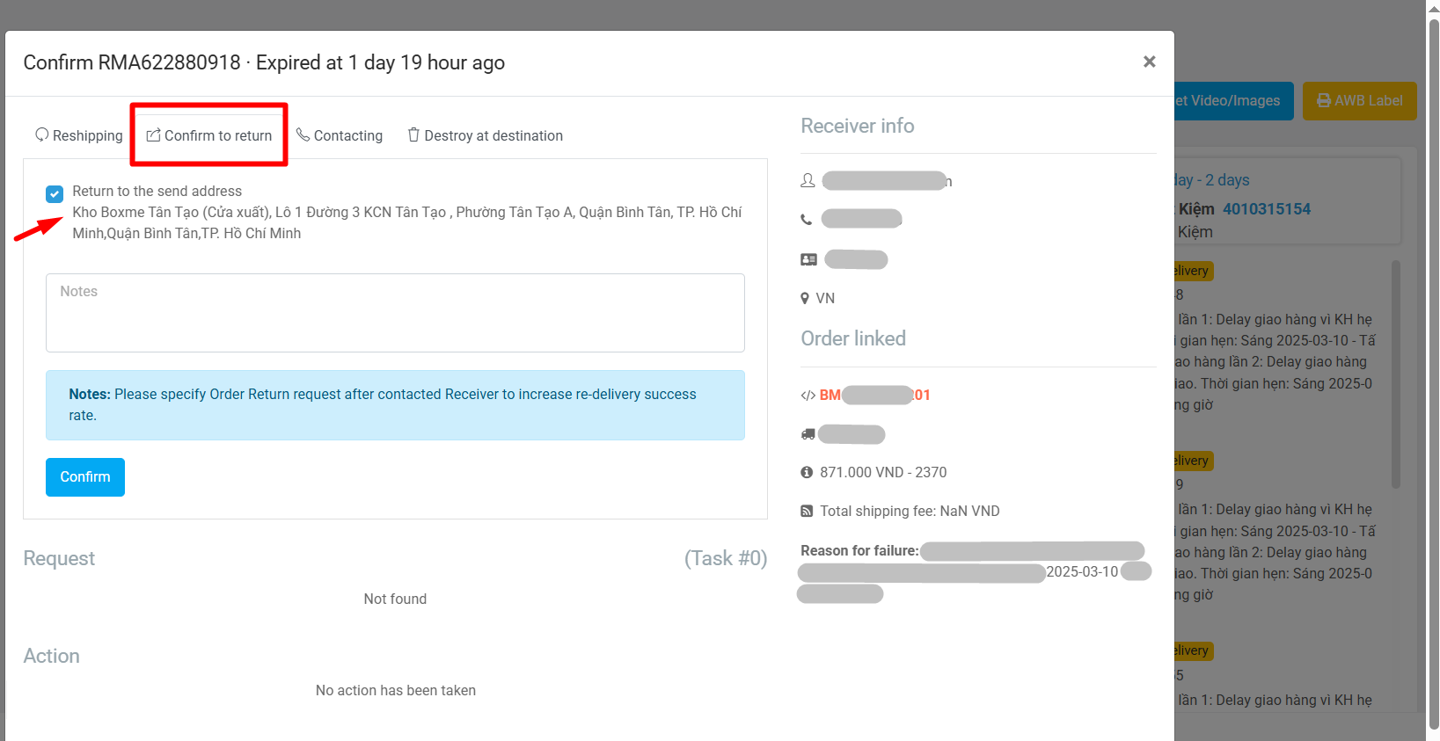This screenshot has width=1440, height=741.
Task: Click the Reshipping tab icon
Action: tap(41, 135)
